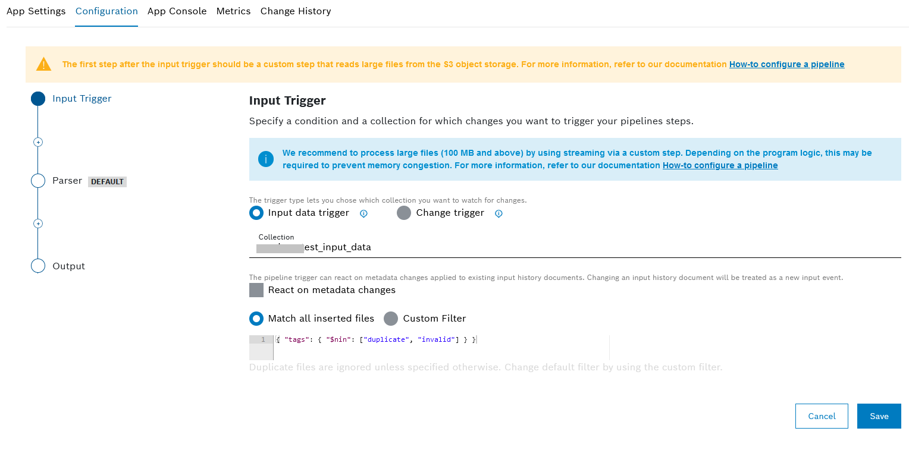
Task: Click the warning triangle icon in banner
Action: (43, 64)
